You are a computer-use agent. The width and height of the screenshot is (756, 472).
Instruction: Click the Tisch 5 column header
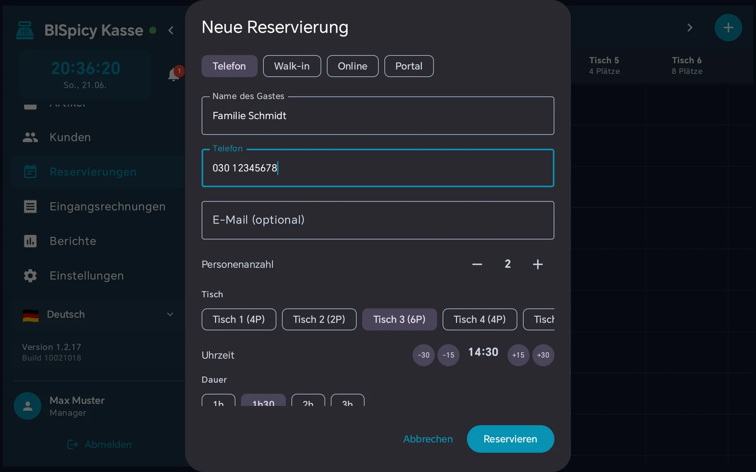tap(604, 66)
